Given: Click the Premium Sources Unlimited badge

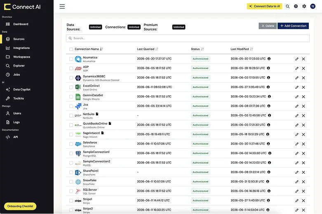Looking at the screenshot, I should pos(179,27).
